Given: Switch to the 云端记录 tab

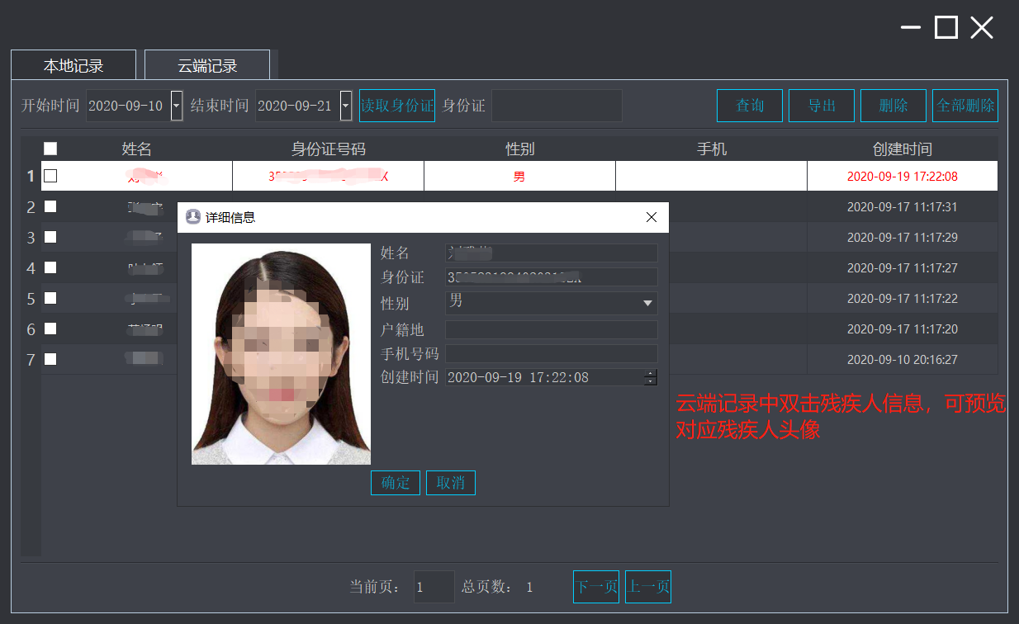Looking at the screenshot, I should point(207,66).
